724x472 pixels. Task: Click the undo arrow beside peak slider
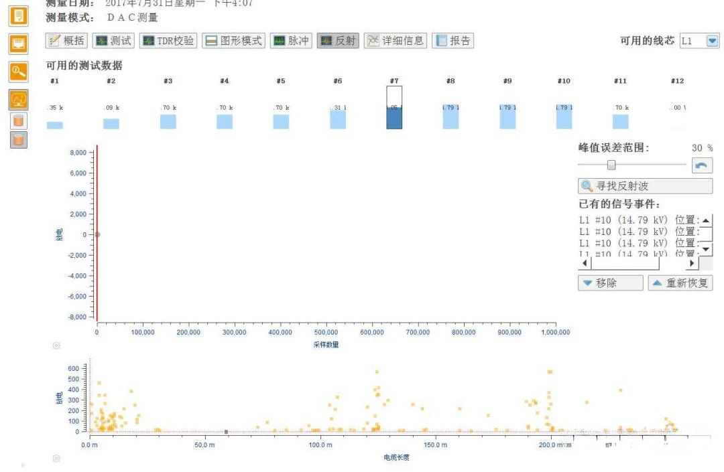point(702,165)
